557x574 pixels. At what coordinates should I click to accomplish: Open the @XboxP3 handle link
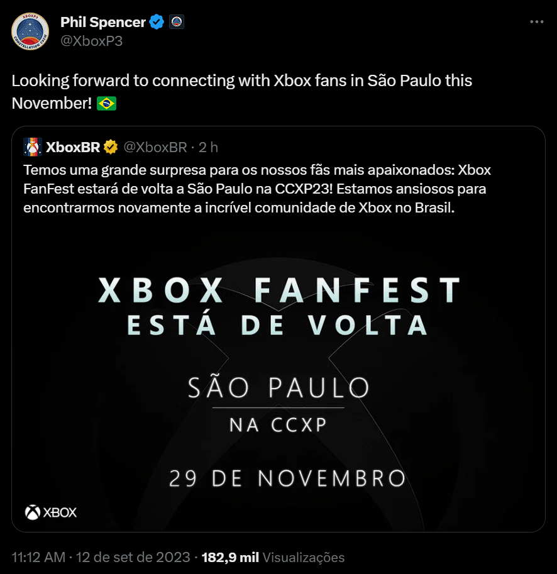[x=91, y=41]
